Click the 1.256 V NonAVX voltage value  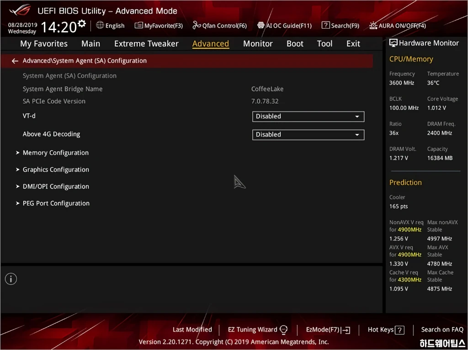[x=399, y=239]
